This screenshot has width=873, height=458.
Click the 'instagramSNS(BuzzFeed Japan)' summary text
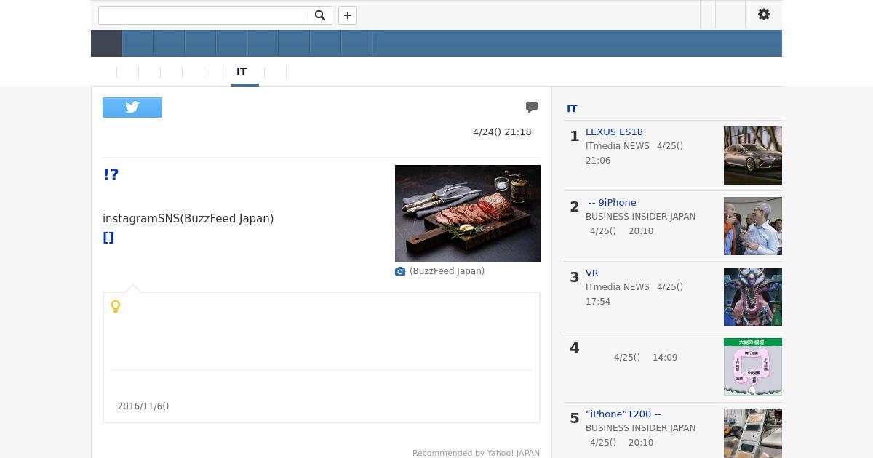[188, 219]
